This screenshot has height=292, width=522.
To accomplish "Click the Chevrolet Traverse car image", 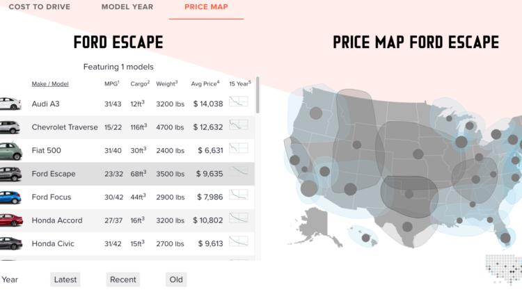I will point(10,127).
